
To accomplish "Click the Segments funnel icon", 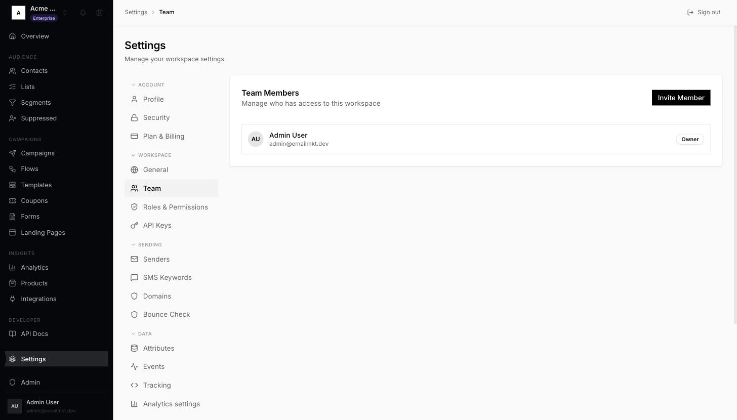I will tap(13, 103).
